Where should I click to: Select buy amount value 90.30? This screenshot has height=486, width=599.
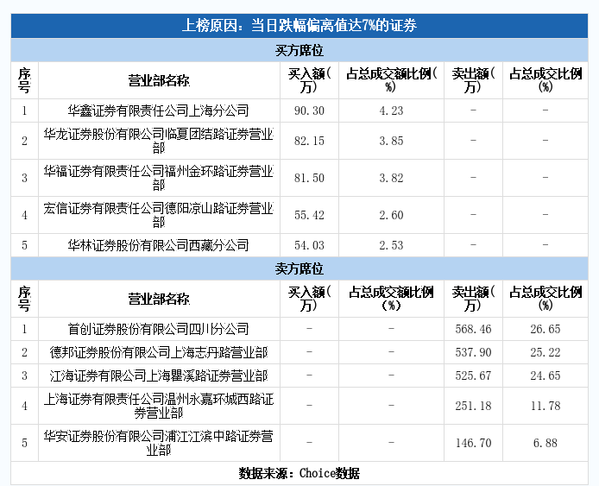[309, 110]
